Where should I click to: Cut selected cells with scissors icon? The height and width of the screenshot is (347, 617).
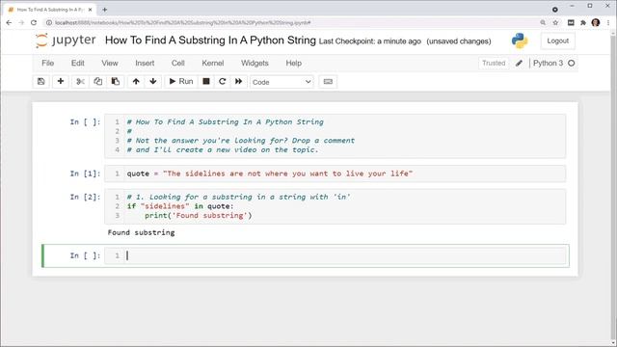coord(80,81)
